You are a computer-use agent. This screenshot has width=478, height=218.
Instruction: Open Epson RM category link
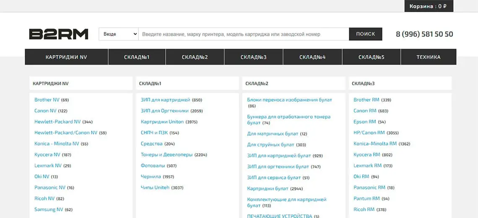coord(365,122)
